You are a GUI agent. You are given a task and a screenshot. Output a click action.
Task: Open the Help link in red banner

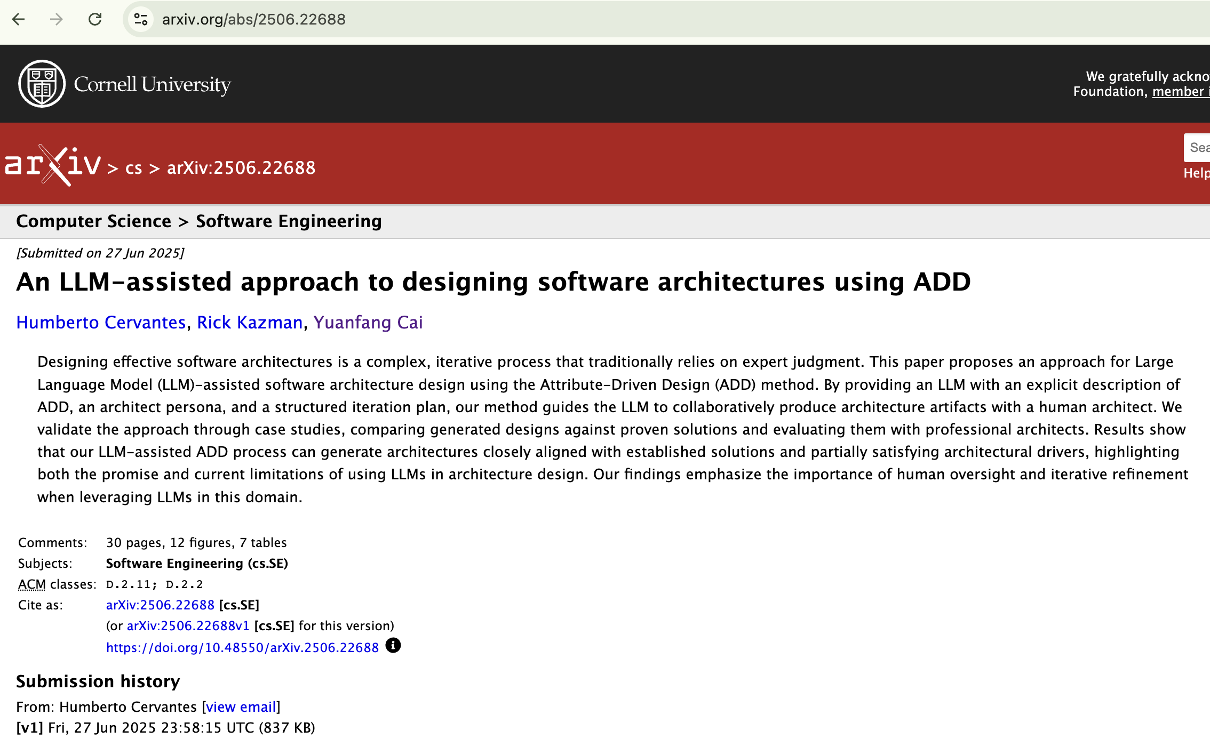tap(1196, 173)
